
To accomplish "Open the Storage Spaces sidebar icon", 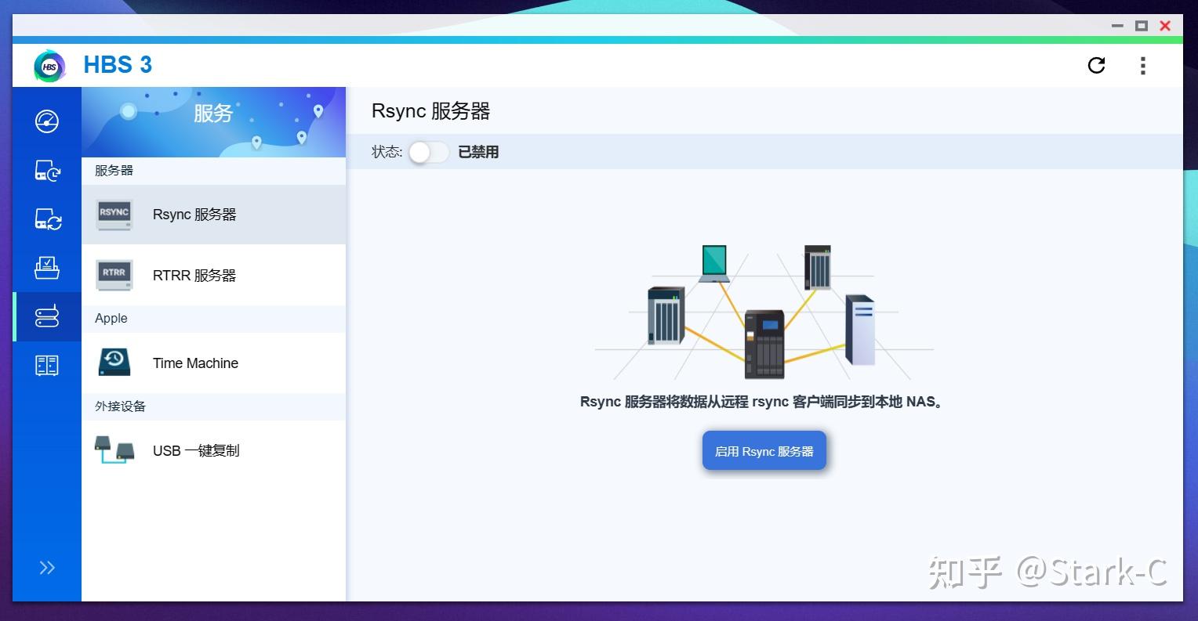I will click(x=46, y=364).
